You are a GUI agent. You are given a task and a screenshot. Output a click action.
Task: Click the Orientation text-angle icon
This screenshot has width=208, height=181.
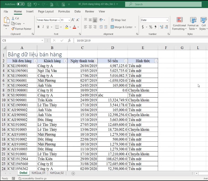point(101,20)
